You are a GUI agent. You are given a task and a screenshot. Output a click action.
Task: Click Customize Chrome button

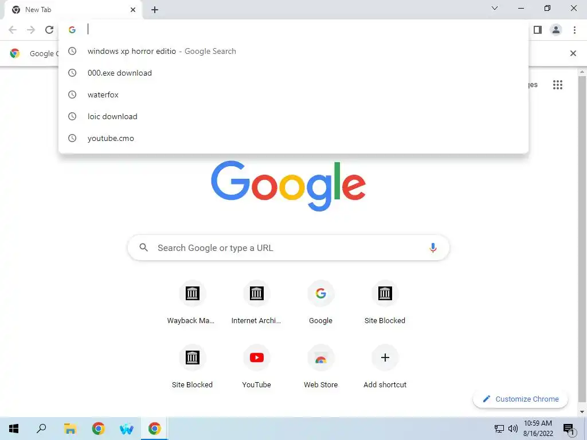point(521,399)
